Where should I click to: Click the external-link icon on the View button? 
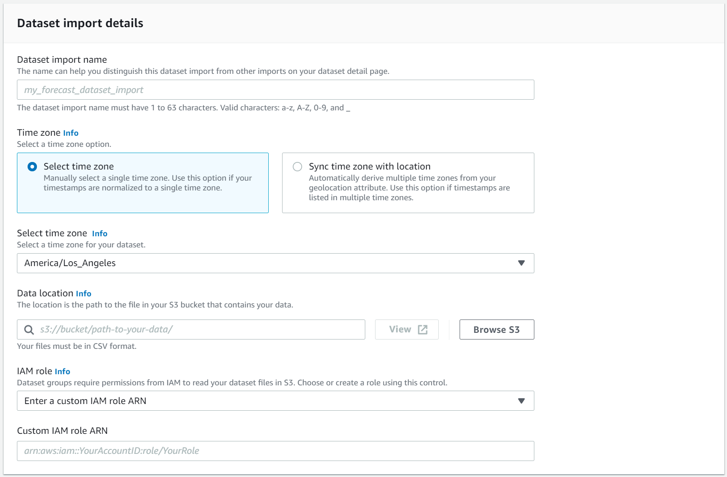422,329
